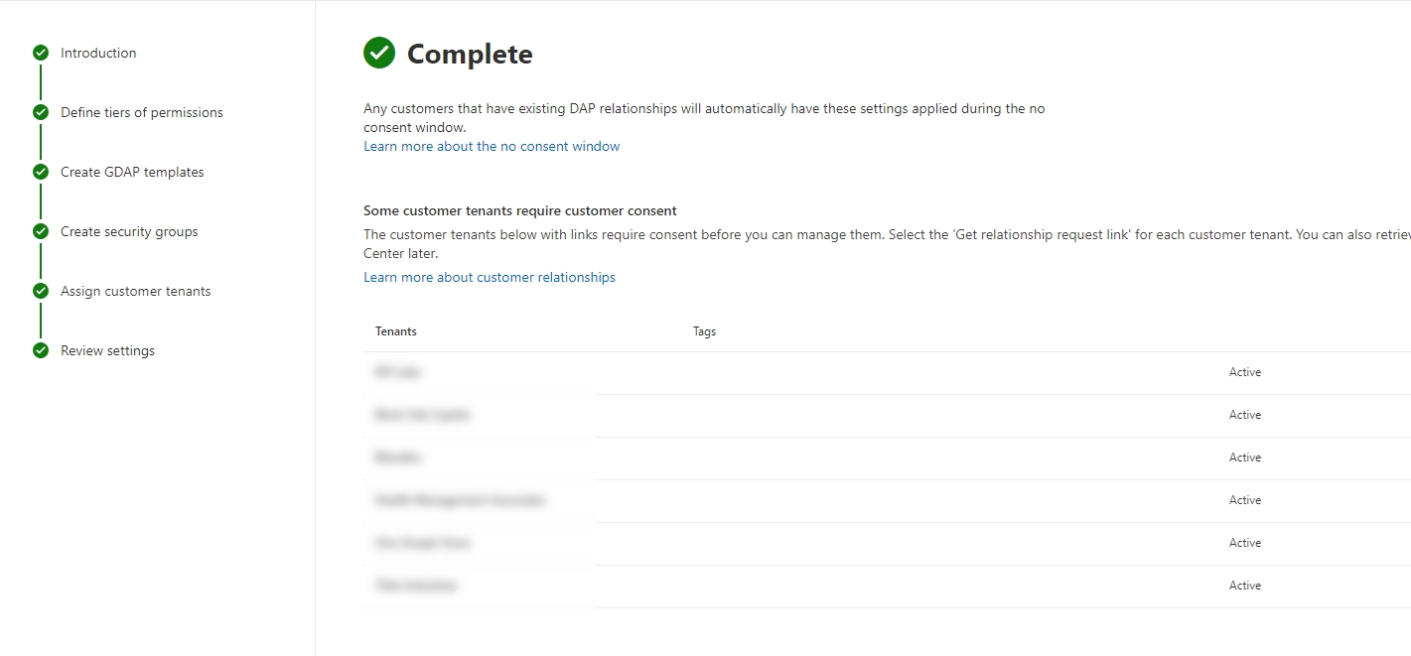Viewport: 1411px width, 656px height.
Task: Select the second blurred tenant row name
Action: pyautogui.click(x=423, y=415)
